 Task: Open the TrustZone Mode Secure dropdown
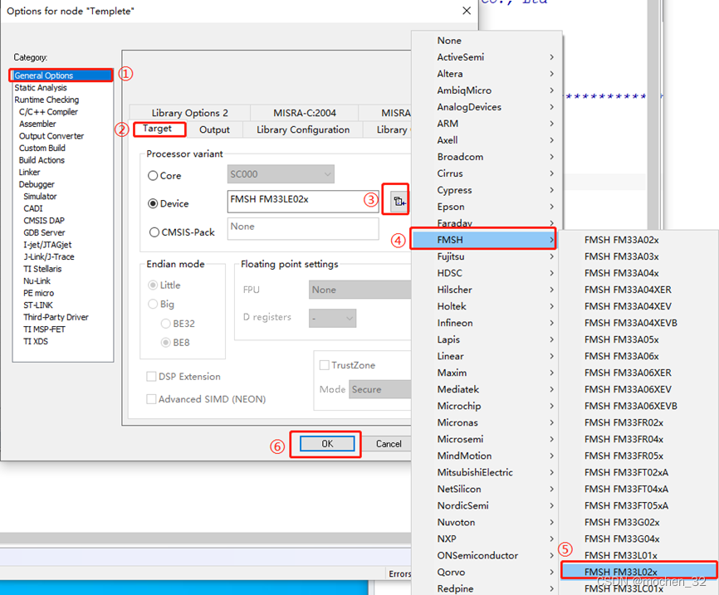coord(380,389)
